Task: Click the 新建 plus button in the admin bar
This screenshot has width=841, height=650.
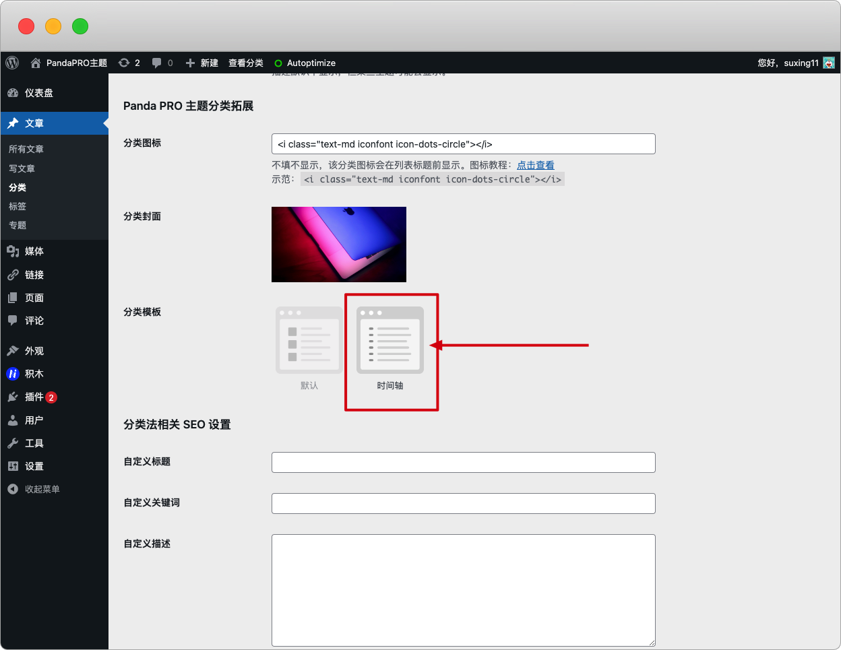Action: (x=201, y=63)
